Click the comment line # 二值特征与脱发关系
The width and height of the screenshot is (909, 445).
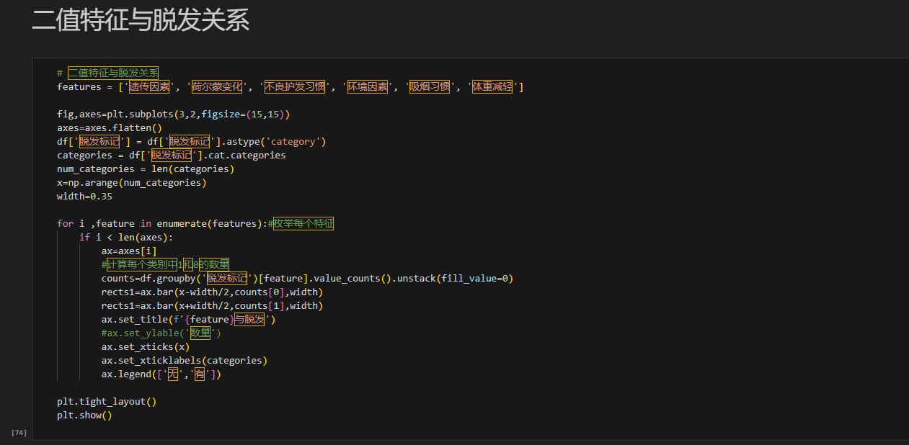(x=108, y=73)
